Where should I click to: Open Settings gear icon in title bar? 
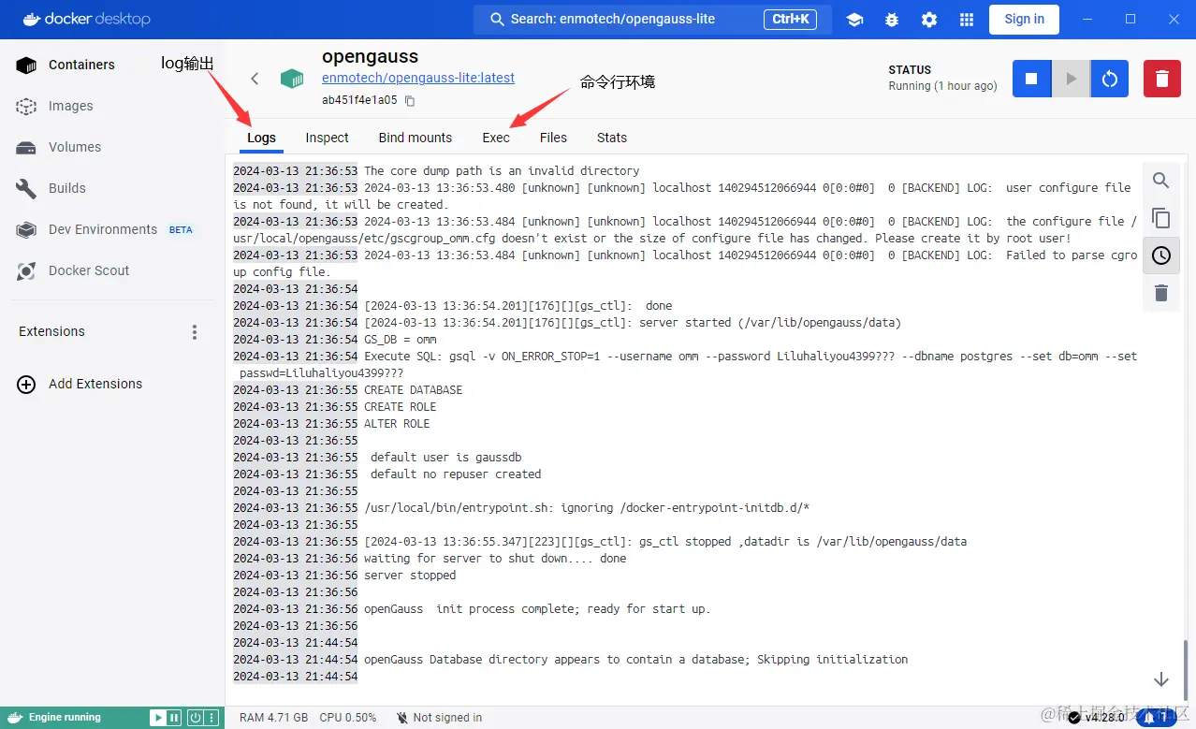coord(929,20)
